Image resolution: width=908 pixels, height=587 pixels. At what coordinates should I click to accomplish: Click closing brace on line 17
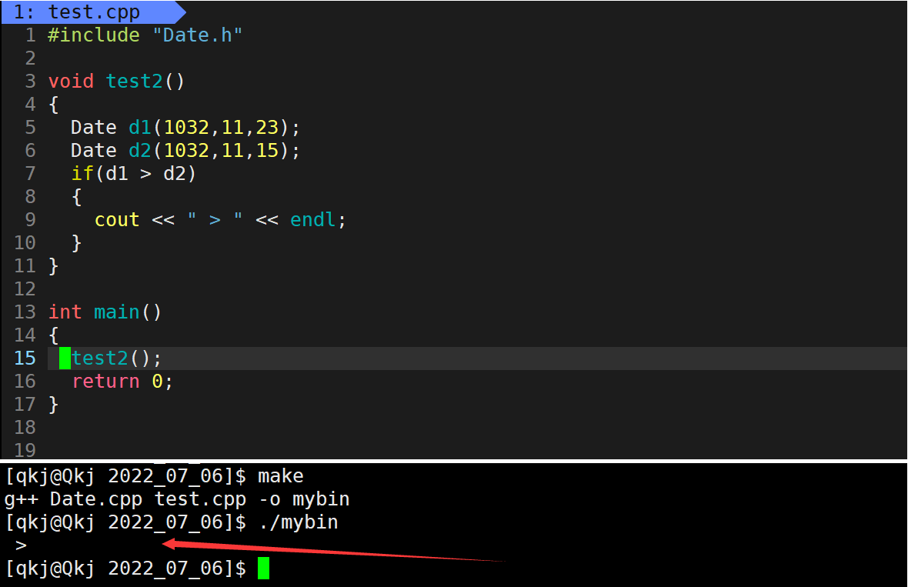(x=53, y=404)
